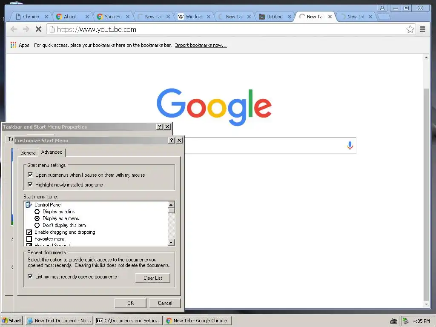Click the network tray icon
436x327 pixels.
point(406,321)
